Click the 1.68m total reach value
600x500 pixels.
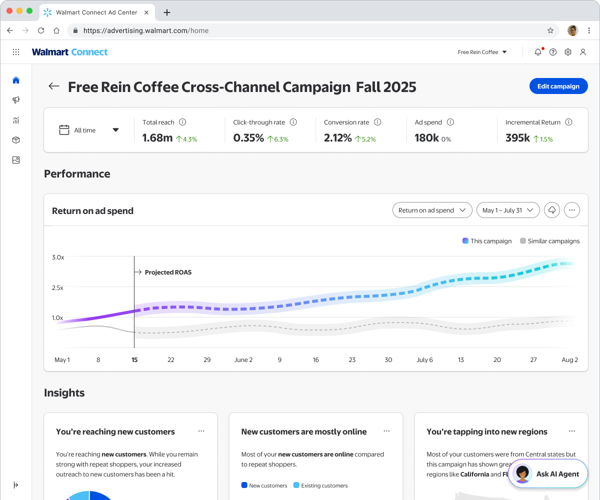[157, 138]
